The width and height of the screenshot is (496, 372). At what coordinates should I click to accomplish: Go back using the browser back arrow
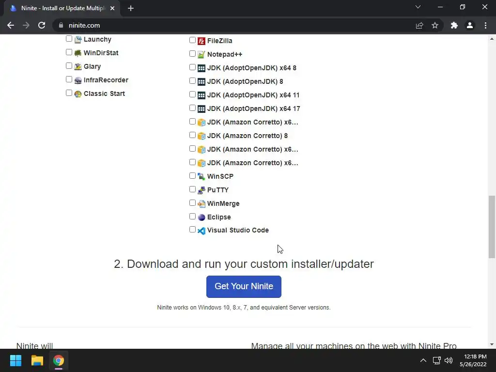[x=11, y=25]
